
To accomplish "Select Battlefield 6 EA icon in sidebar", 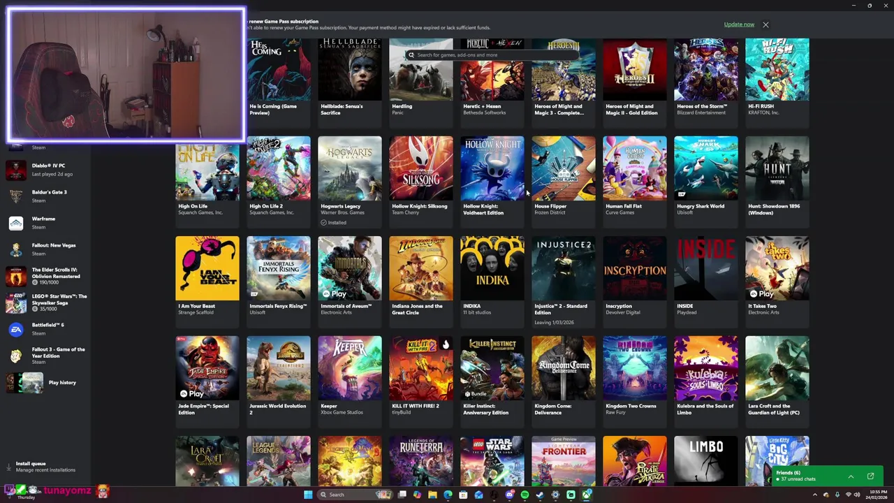I will pos(16,329).
